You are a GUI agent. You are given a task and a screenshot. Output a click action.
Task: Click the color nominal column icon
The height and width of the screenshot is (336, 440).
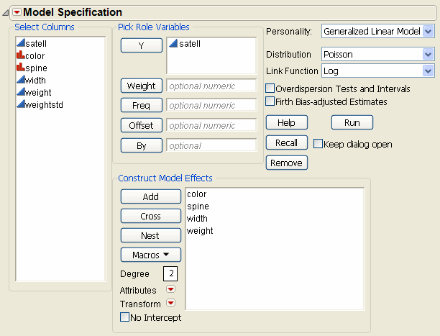(20, 55)
